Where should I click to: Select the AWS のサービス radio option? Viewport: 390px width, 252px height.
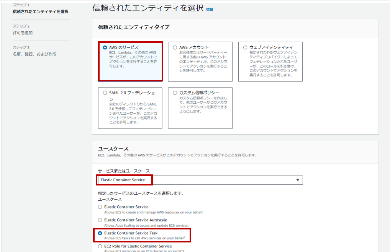pos(105,47)
